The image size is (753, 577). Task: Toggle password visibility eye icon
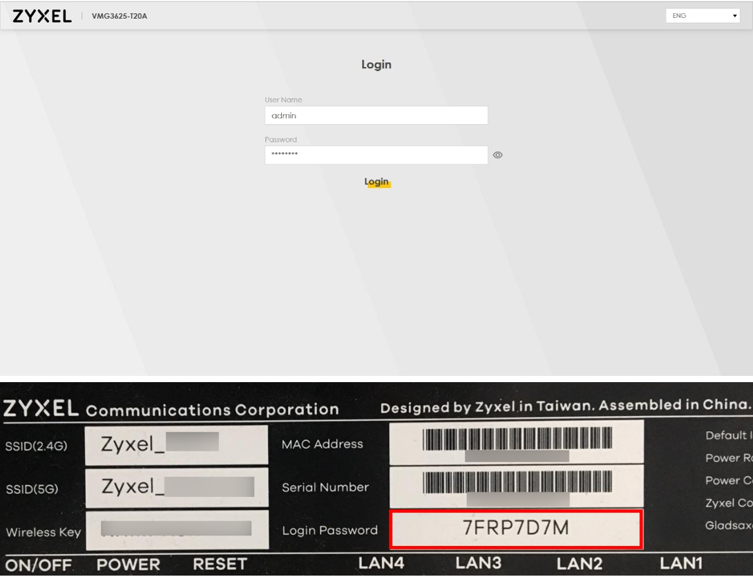(x=497, y=155)
